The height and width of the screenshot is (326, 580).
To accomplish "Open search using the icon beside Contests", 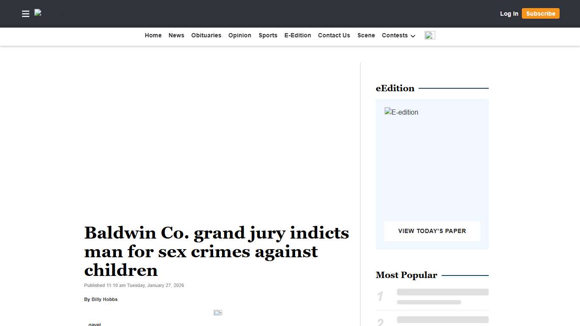I will pyautogui.click(x=429, y=35).
